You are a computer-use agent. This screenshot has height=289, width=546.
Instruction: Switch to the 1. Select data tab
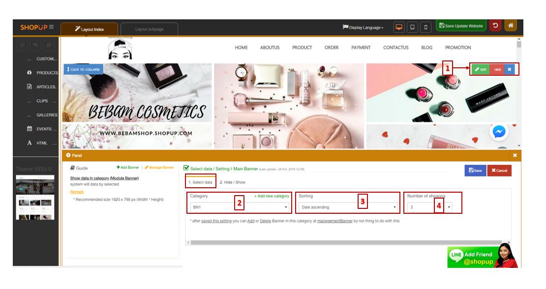[200, 182]
